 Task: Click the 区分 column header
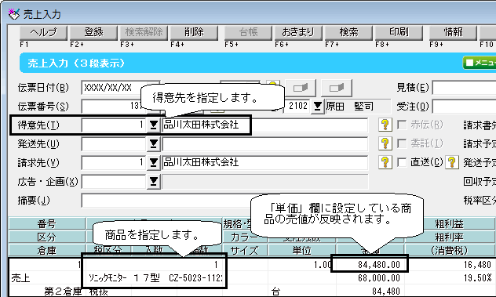(x=47, y=237)
